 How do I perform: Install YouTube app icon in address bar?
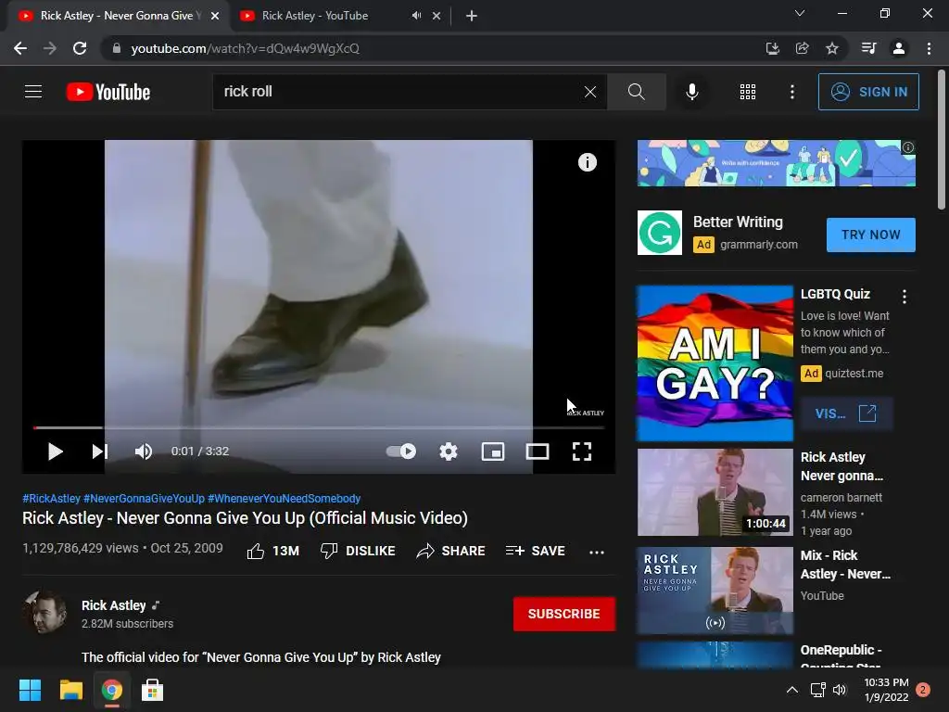(x=772, y=48)
